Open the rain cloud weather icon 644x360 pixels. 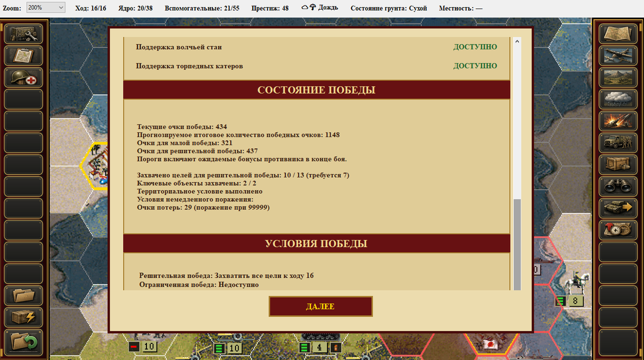617,99
